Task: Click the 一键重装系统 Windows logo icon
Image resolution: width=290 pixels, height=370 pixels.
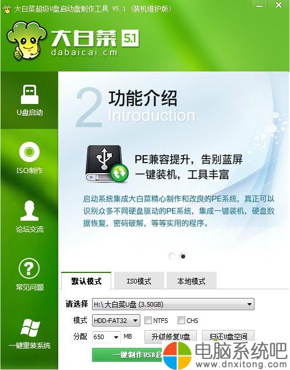Action: [30, 327]
